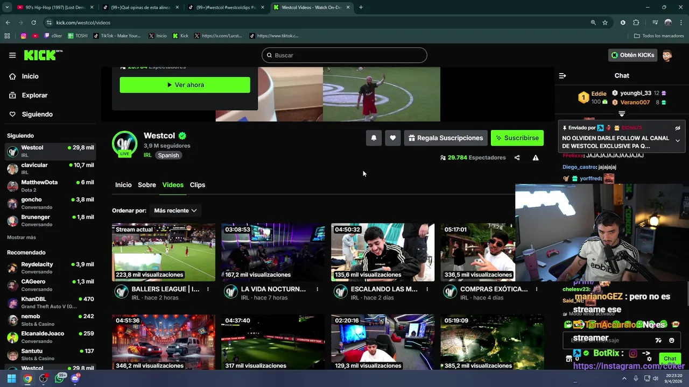Screen dimensions: 689x387
Task: Open Windows Start menu
Action: pos(11,378)
